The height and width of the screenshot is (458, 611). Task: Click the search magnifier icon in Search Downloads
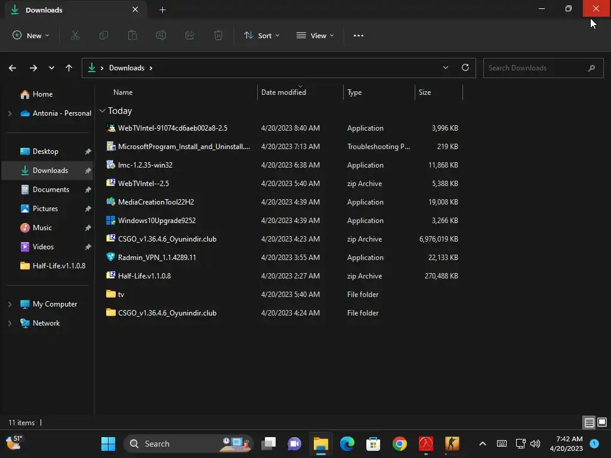591,68
